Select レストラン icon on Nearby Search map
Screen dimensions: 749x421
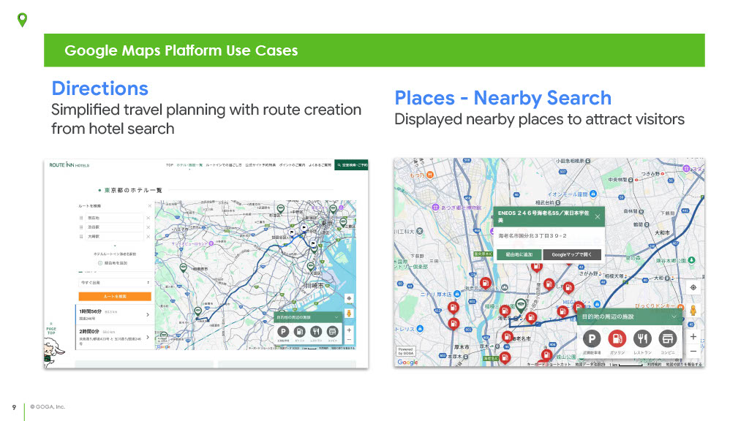coord(642,339)
